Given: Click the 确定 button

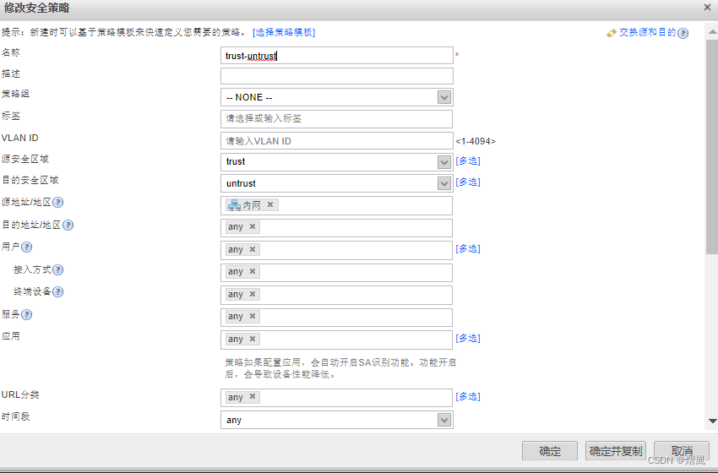Looking at the screenshot, I should [550, 451].
